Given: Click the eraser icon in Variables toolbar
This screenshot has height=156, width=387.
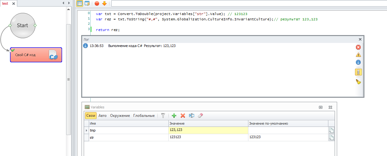Looking at the screenshot, I should pos(201,116).
